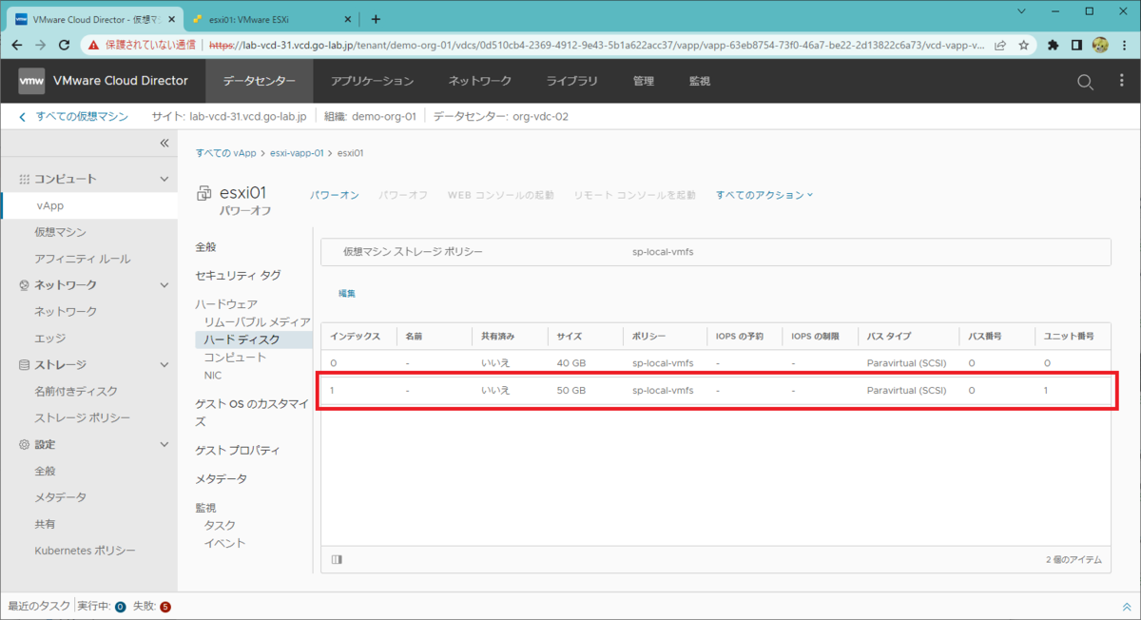Open the VM 全般 section
This screenshot has height=620, width=1141.
(x=206, y=247)
